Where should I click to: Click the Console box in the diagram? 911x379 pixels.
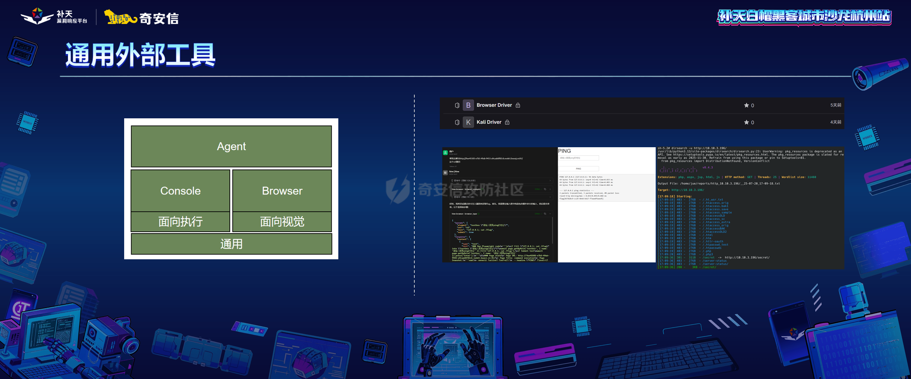click(180, 191)
